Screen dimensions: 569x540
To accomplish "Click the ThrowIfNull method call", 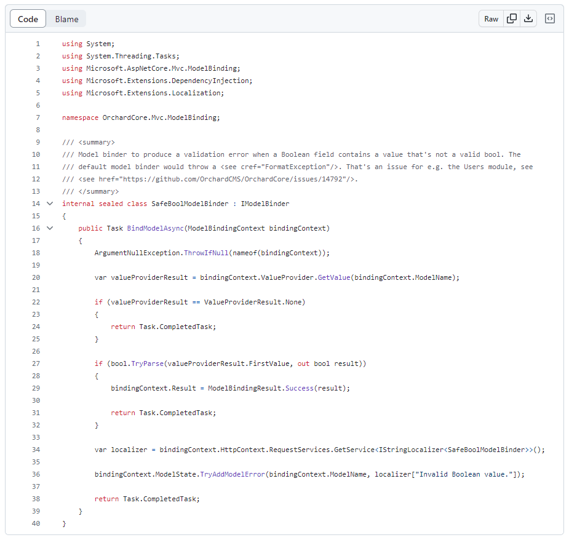I will click(x=206, y=253).
